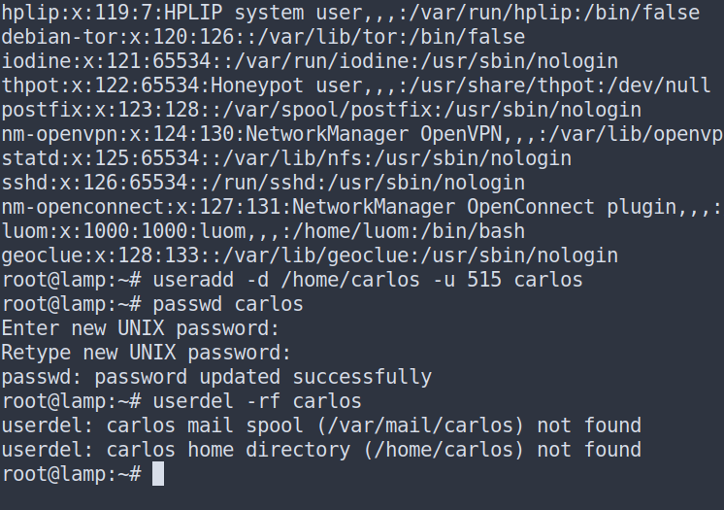Click the debian-tor passwd entry
This screenshot has height=510, width=724.
[263, 37]
